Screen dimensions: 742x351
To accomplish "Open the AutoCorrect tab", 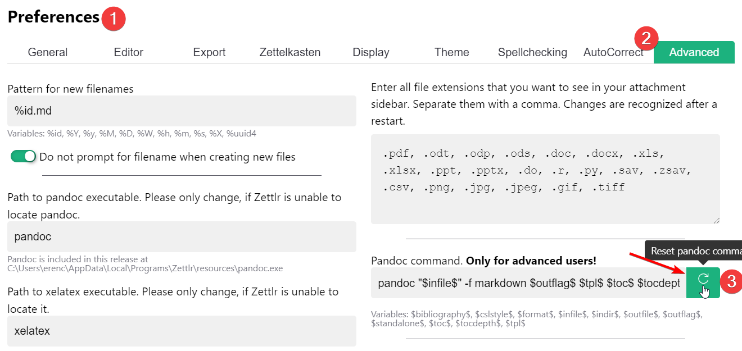I will (613, 52).
